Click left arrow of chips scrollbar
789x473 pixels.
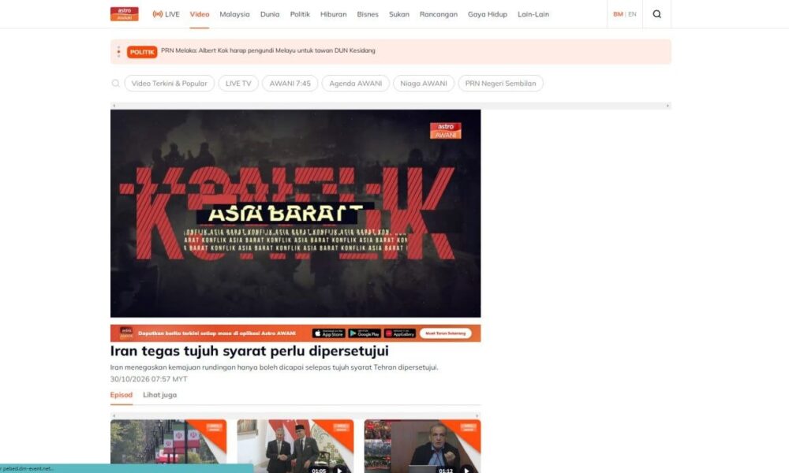(x=114, y=106)
